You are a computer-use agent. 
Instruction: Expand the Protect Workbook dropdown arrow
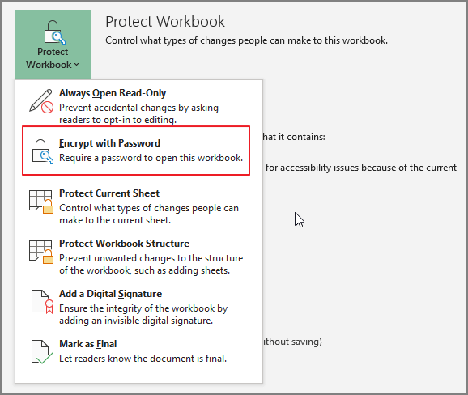click(x=76, y=65)
